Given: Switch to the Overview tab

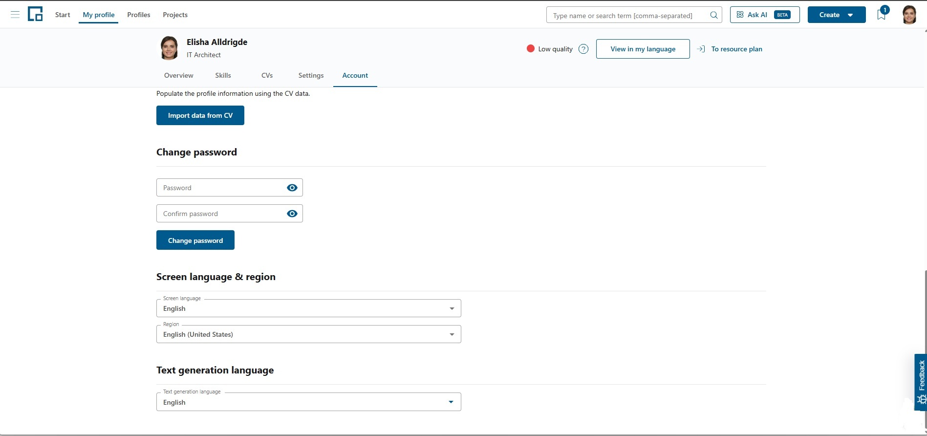Looking at the screenshot, I should point(179,75).
